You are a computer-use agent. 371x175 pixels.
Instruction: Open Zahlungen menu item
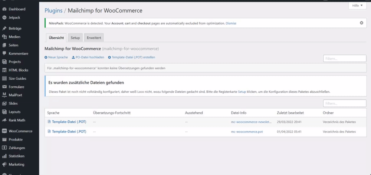pyautogui.click(x=17, y=148)
